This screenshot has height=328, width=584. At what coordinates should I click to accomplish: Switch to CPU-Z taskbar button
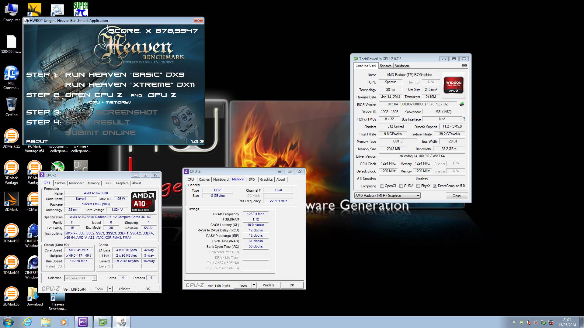(83, 322)
